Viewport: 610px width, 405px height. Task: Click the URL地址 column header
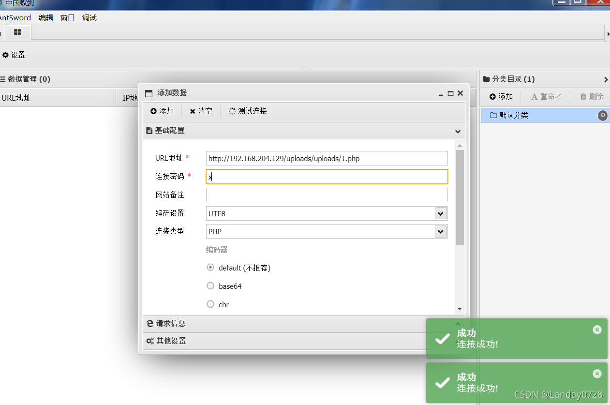click(x=58, y=98)
